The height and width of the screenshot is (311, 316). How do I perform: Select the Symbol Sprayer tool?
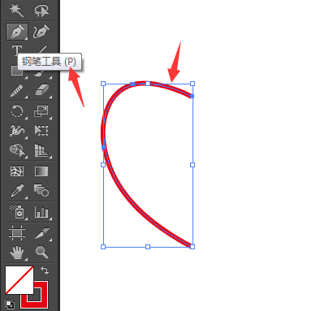pos(17,212)
